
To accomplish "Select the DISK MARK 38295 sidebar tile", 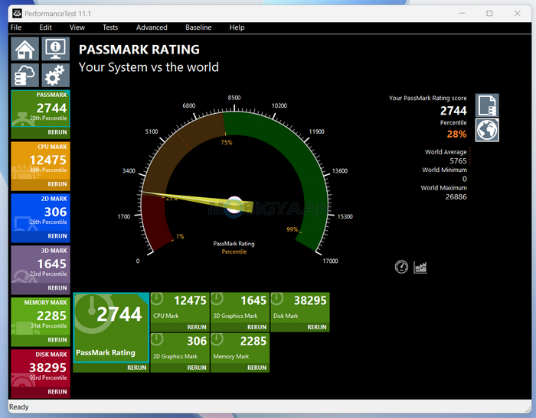I will (x=41, y=368).
